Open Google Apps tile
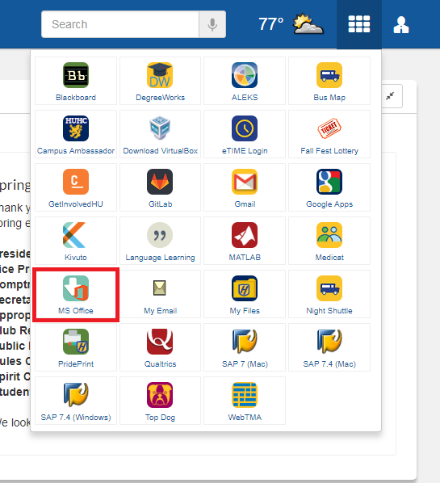The height and width of the screenshot is (483, 440). pyautogui.click(x=329, y=187)
